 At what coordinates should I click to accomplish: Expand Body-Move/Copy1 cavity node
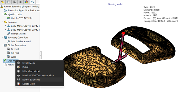click(x=6, y=26)
